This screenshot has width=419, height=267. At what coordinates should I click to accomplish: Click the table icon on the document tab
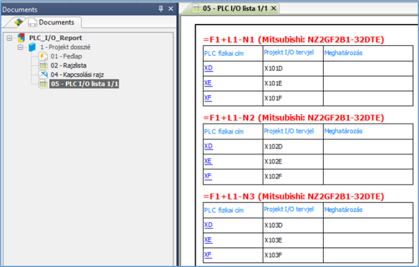pyautogui.click(x=196, y=8)
